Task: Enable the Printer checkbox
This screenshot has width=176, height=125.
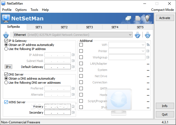Action: coord(81,51)
